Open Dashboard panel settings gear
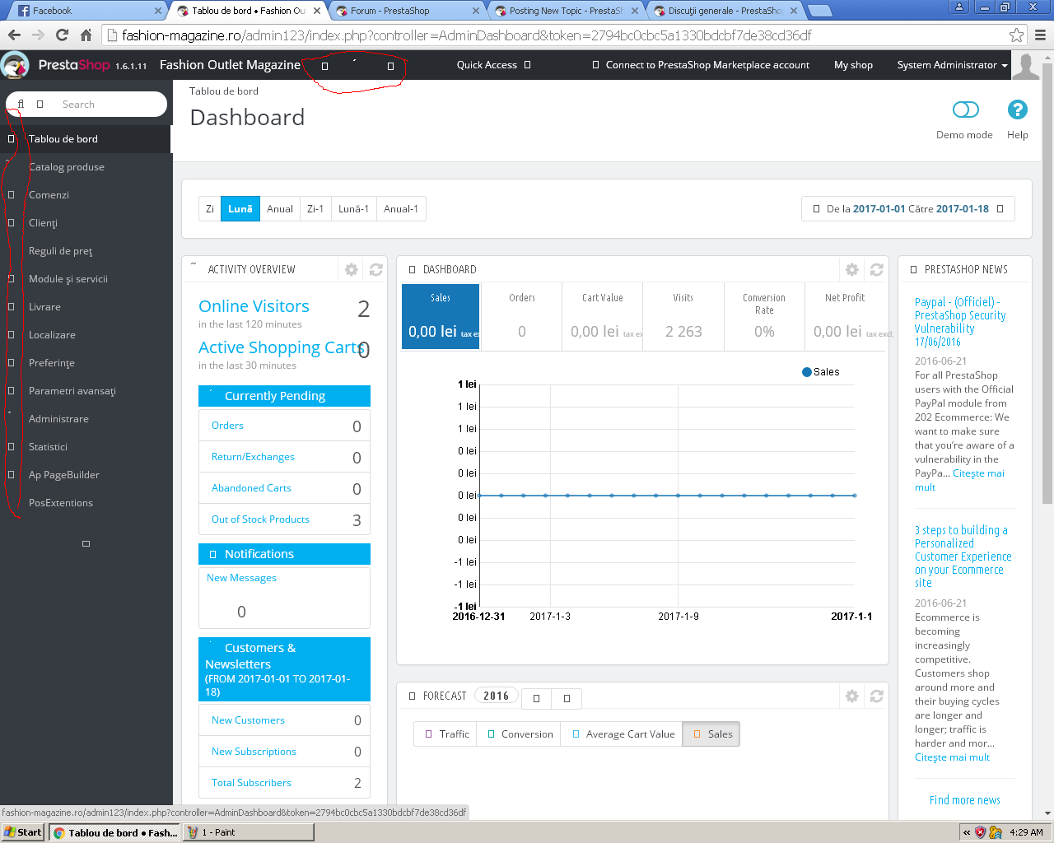This screenshot has height=843, width=1054. pyautogui.click(x=852, y=269)
